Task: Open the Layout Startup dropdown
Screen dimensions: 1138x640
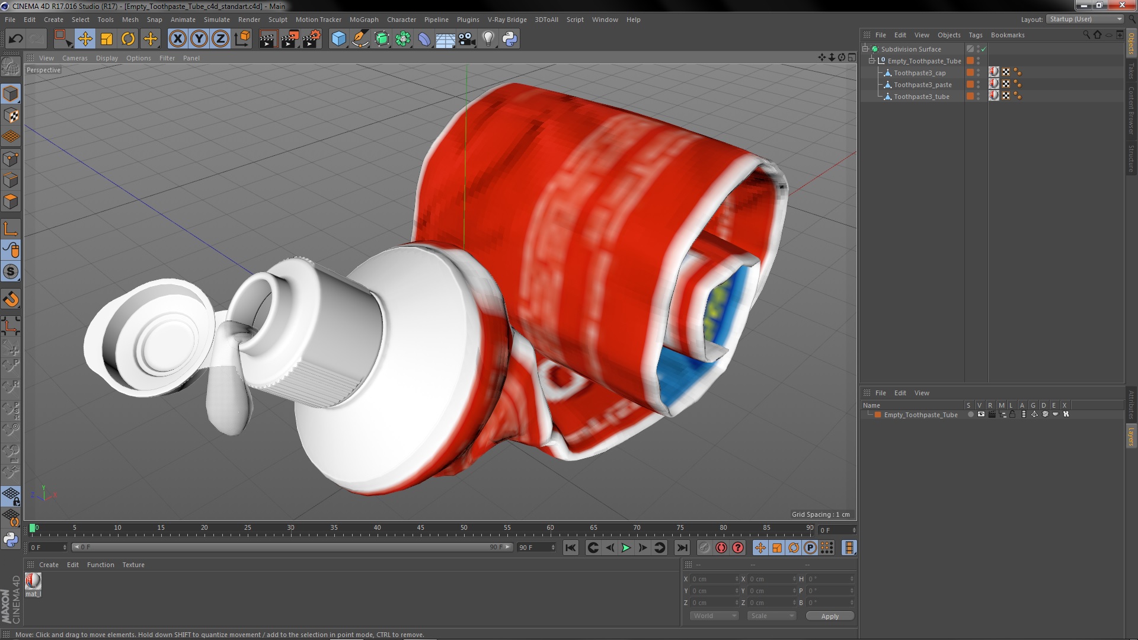Action: 1085,20
